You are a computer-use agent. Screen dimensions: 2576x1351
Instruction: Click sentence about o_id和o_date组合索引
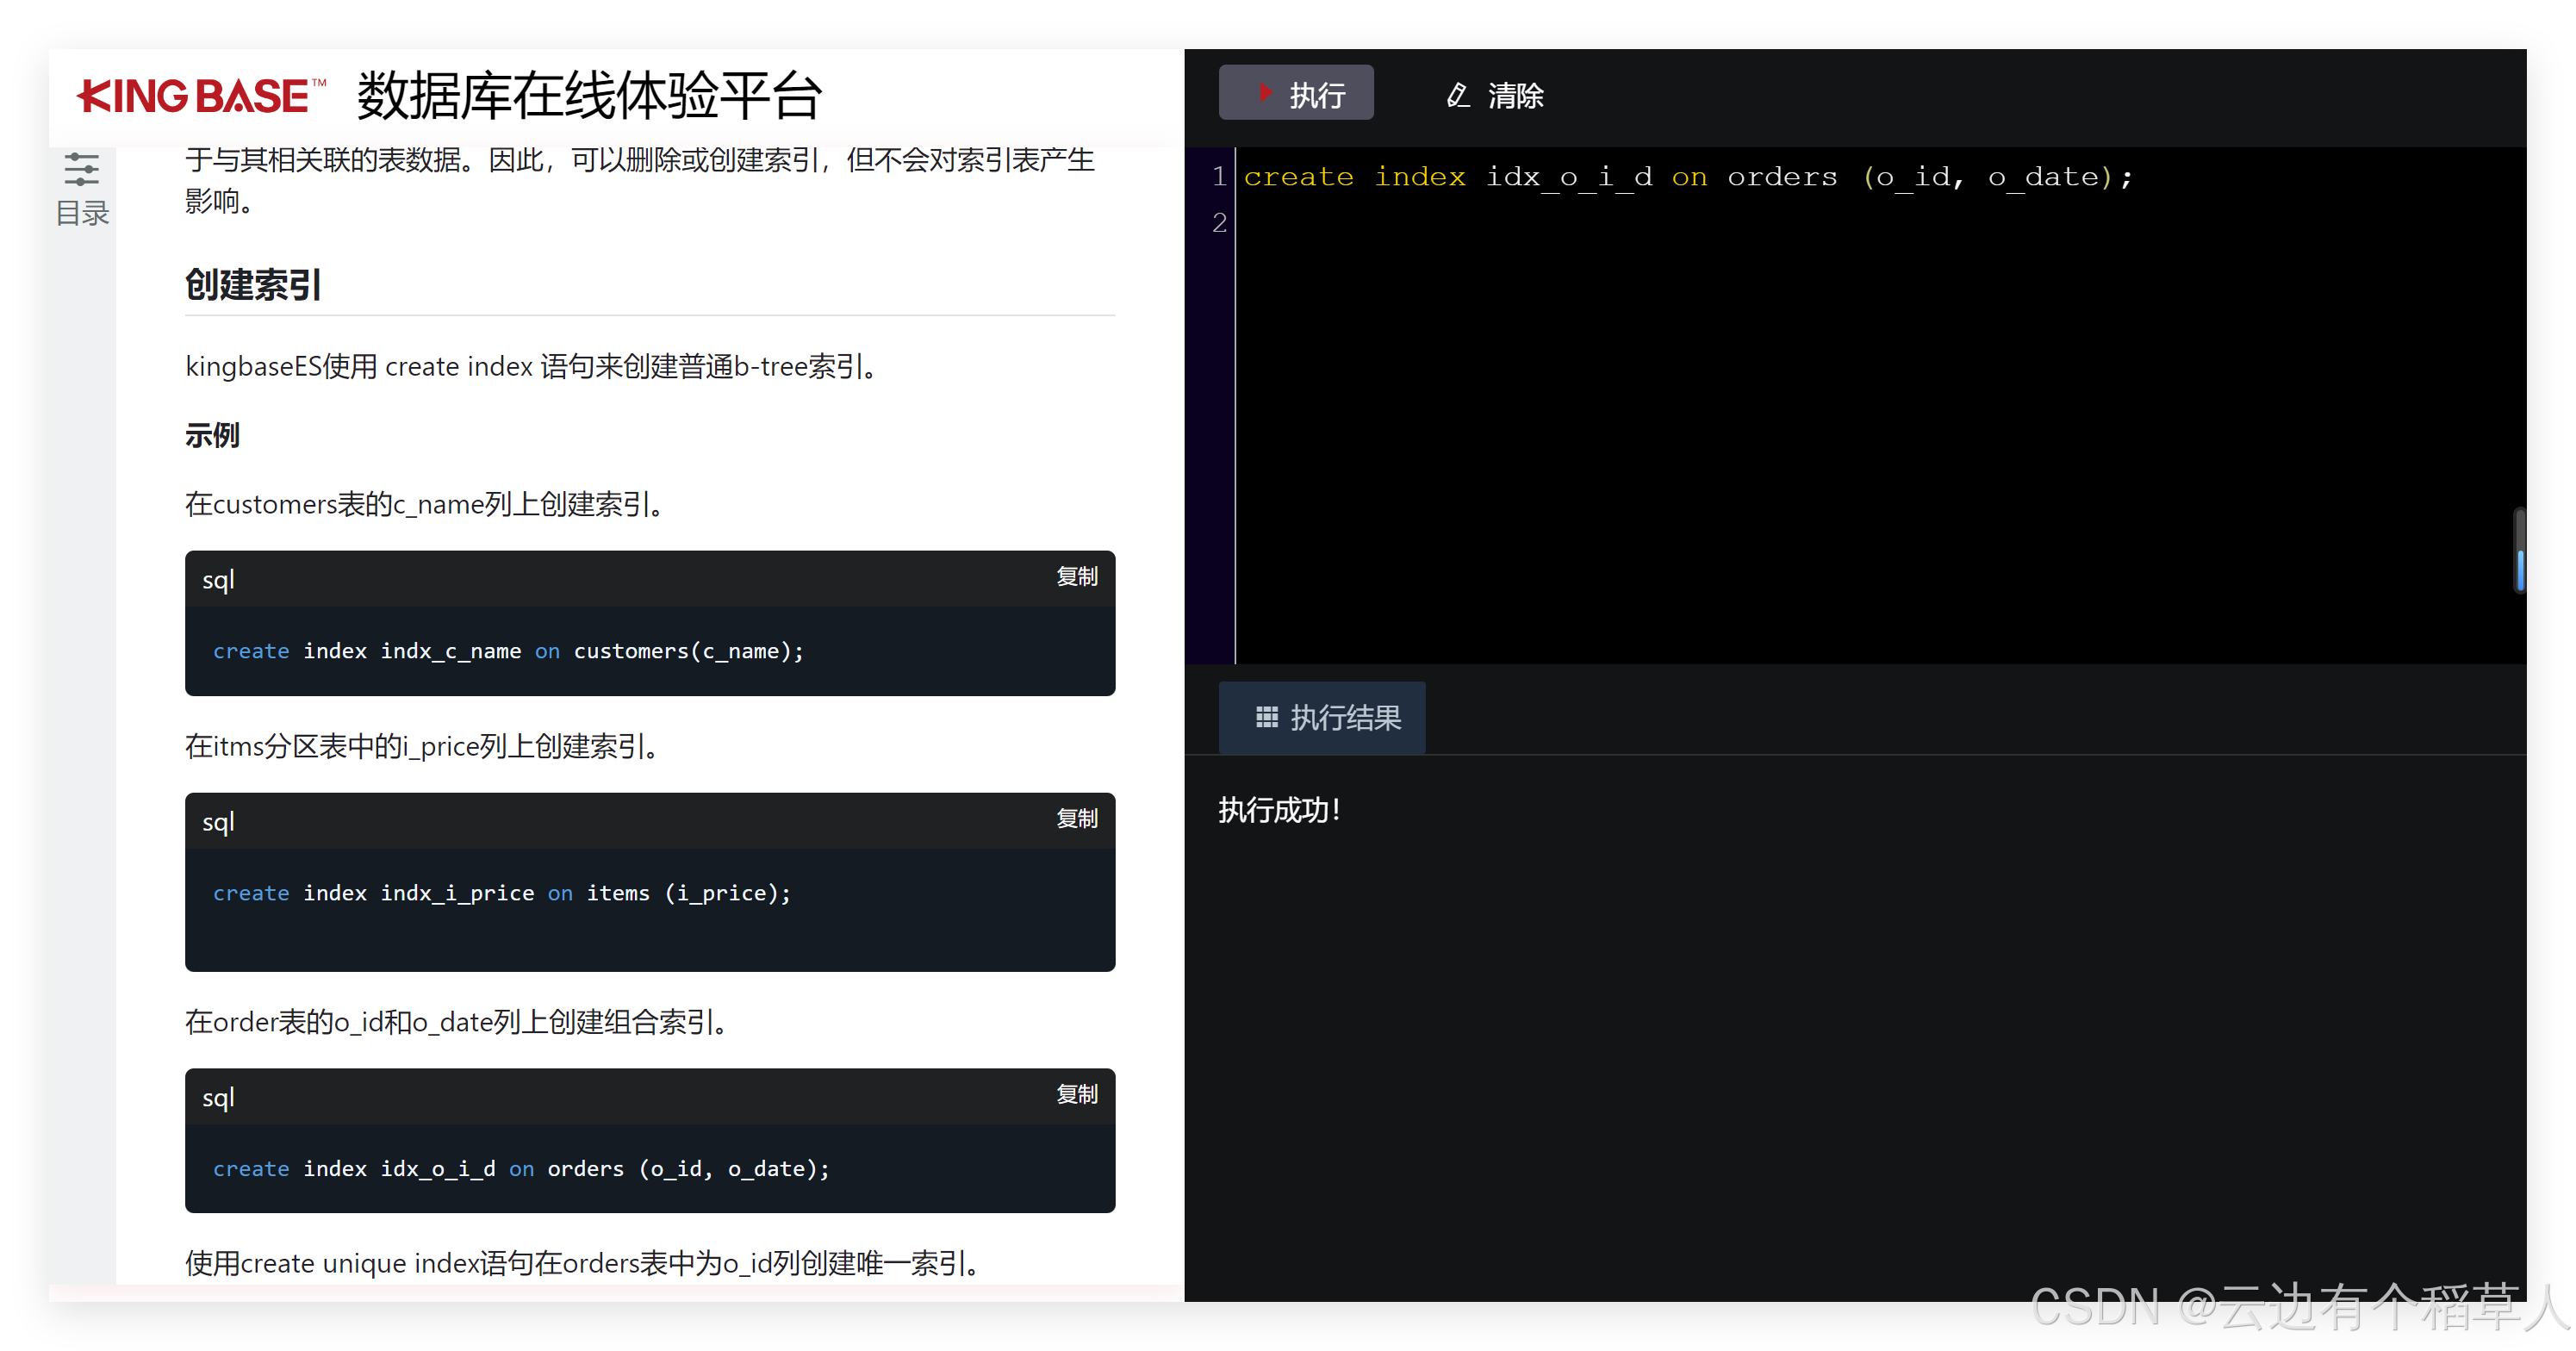pos(456,1021)
